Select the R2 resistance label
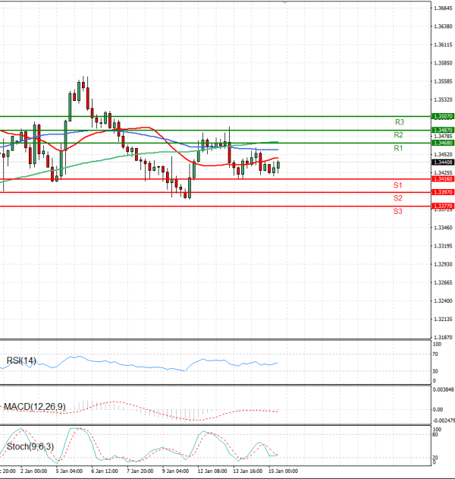Image resolution: width=455 pixels, height=479 pixels. click(399, 135)
